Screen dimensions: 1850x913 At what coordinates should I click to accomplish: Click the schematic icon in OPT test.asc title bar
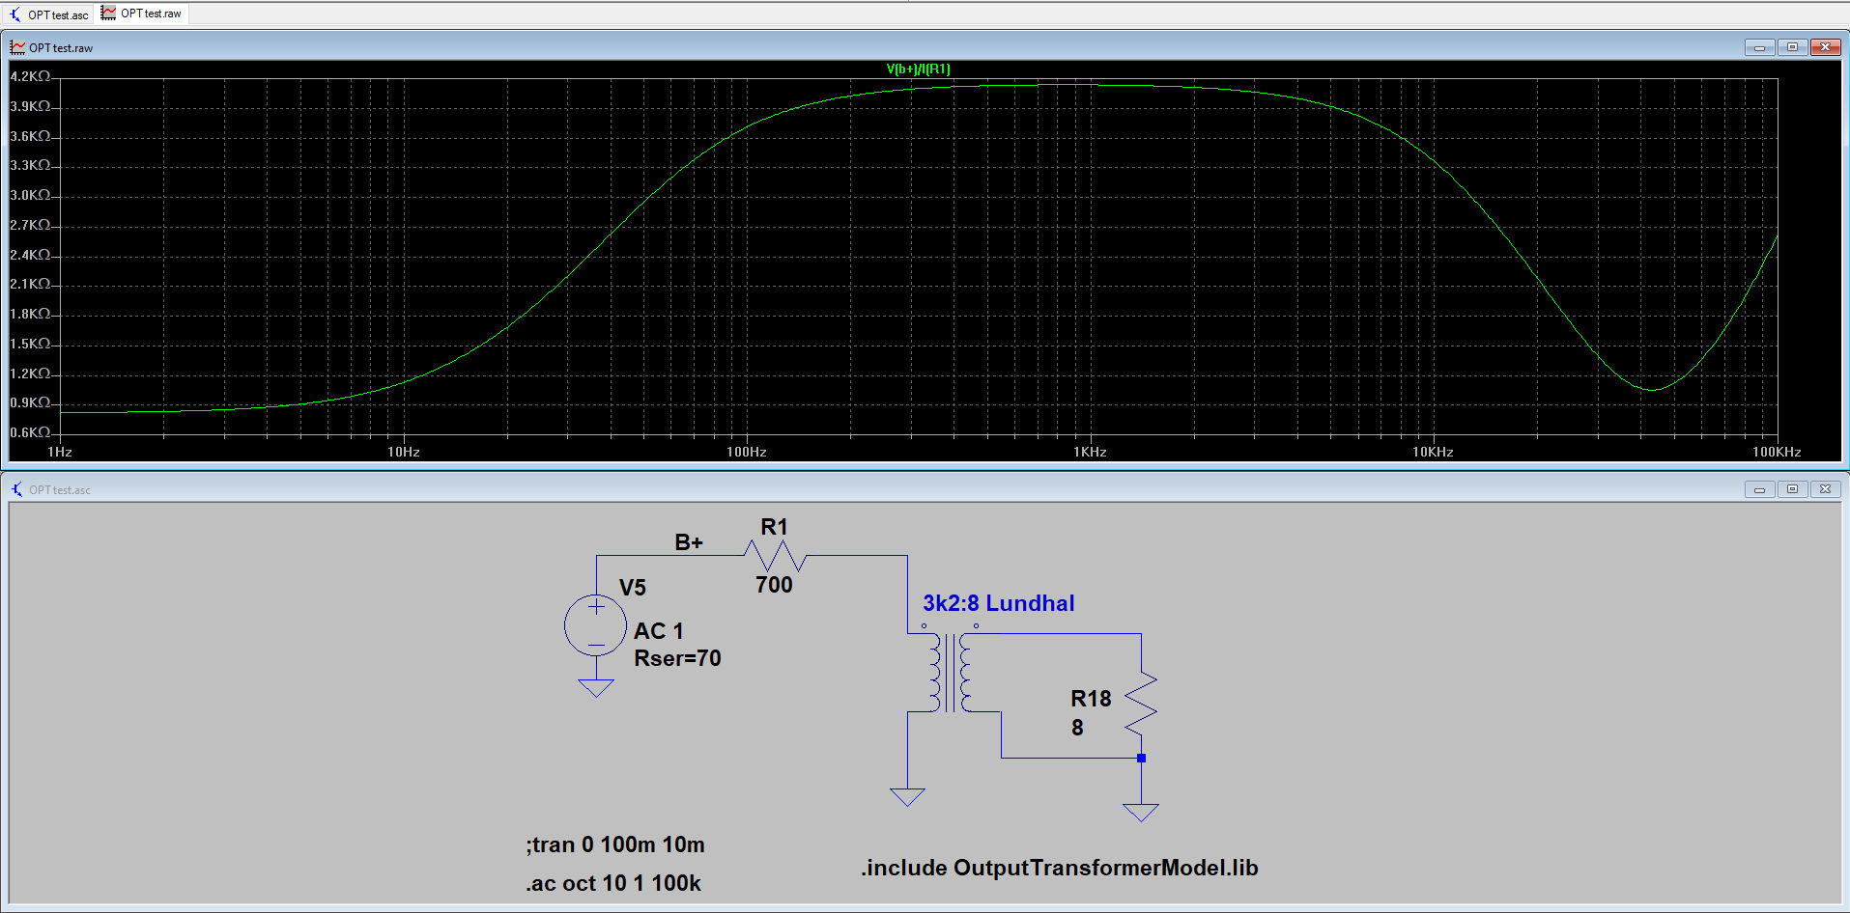[17, 489]
